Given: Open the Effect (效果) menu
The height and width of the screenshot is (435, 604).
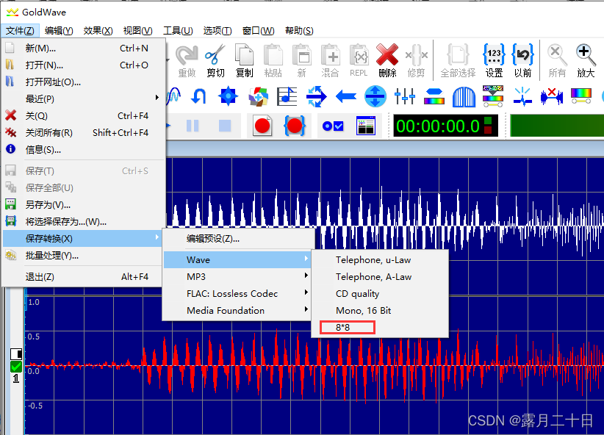Looking at the screenshot, I should coord(98,30).
